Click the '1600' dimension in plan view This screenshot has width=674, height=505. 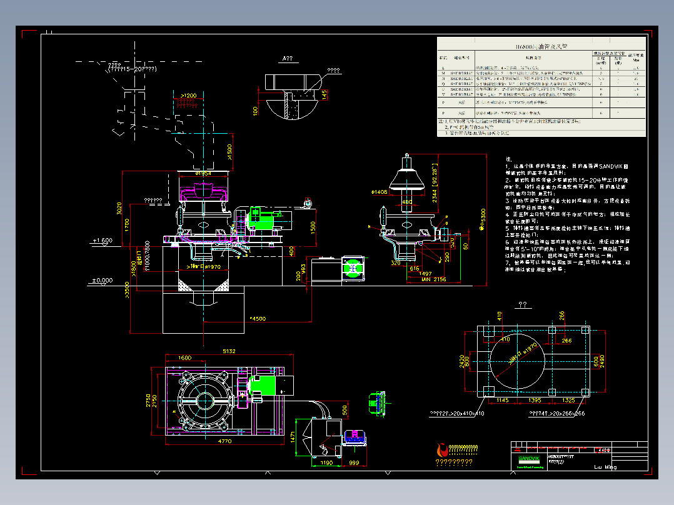[x=185, y=357]
